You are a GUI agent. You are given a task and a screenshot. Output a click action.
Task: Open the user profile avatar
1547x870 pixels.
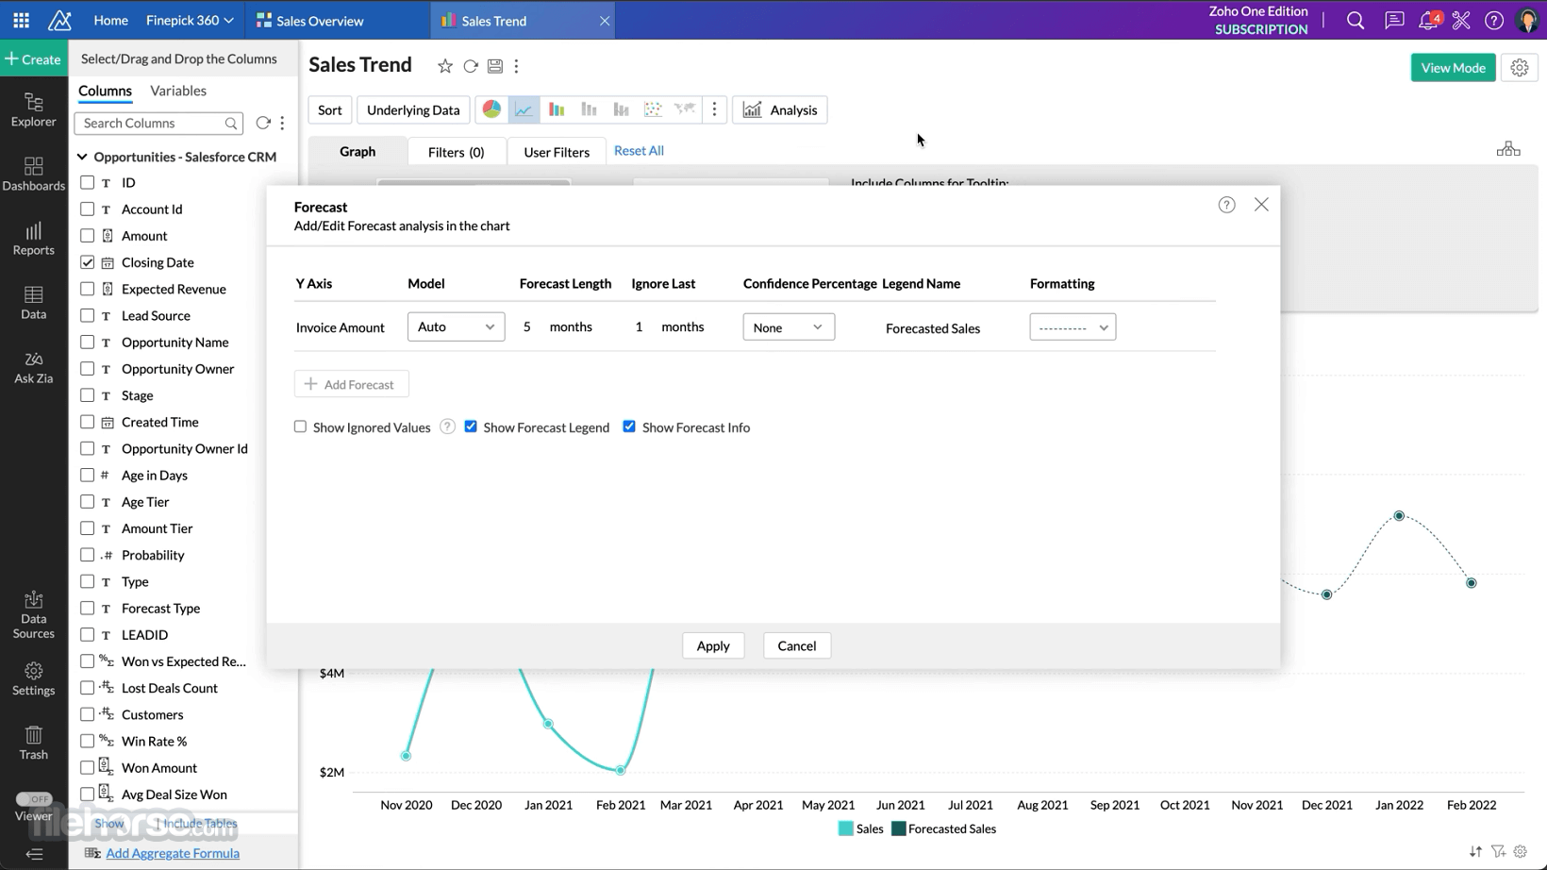(1528, 21)
